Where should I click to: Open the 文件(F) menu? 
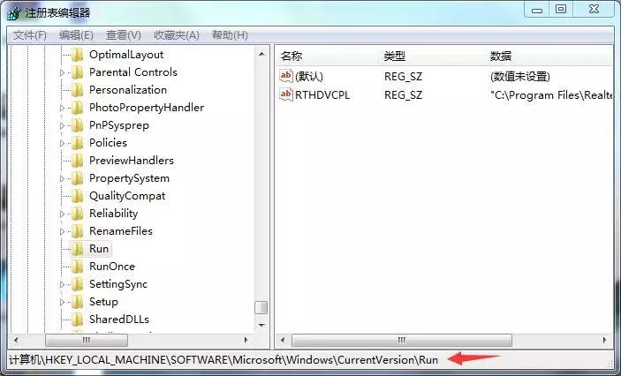(30, 35)
